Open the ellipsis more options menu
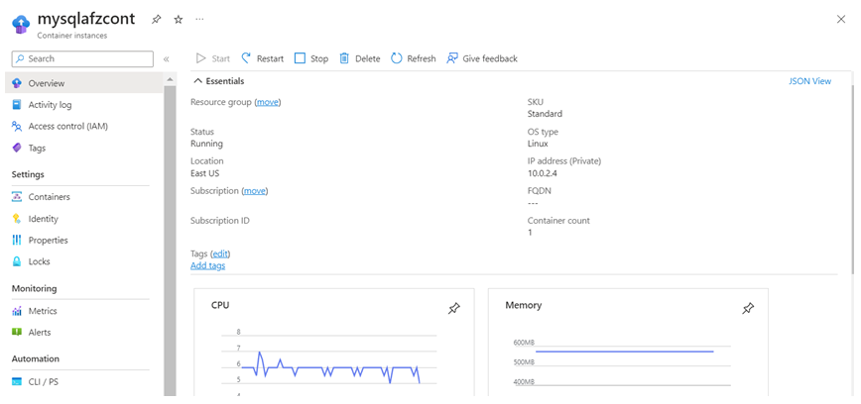 [199, 20]
